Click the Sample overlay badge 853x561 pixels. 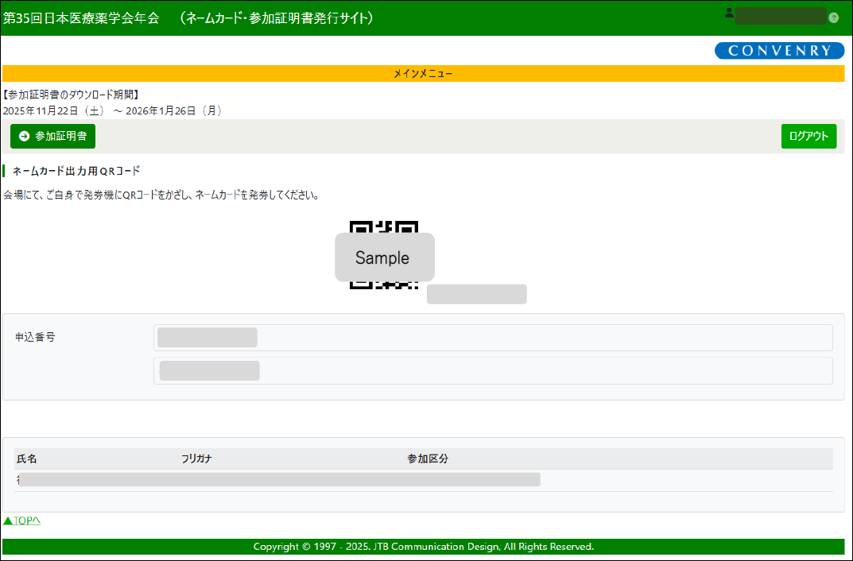(x=384, y=257)
